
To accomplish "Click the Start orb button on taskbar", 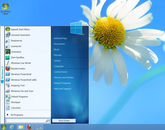I will pyautogui.click(x=3, y=127).
